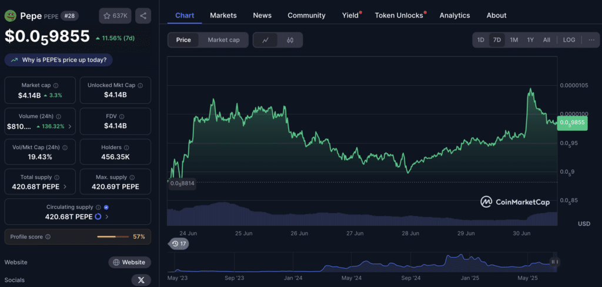This screenshot has width=602, height=287.
Task: Click the verified badge beside Circulating supply
Action: click(106, 207)
